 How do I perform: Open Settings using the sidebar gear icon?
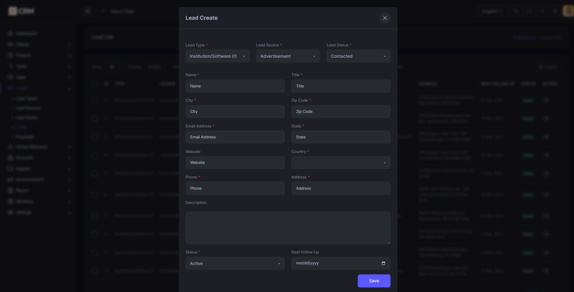10,212
